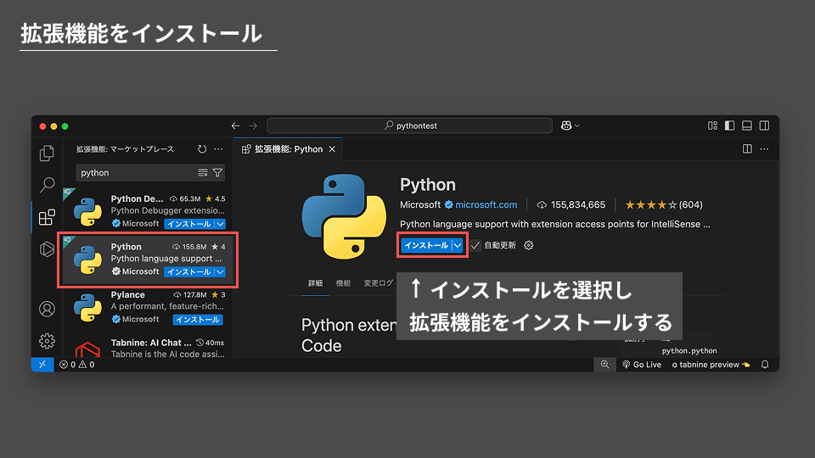The image size is (815, 458).
Task: Select Pylance extension in list
Action: 148,307
